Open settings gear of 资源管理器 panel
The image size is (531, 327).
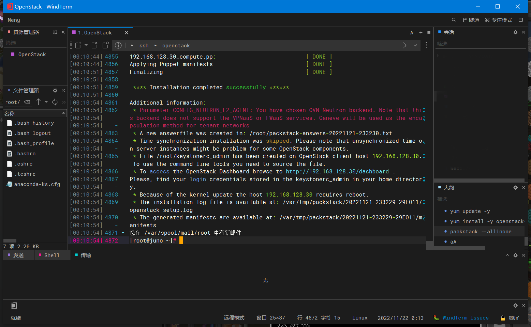(55, 32)
